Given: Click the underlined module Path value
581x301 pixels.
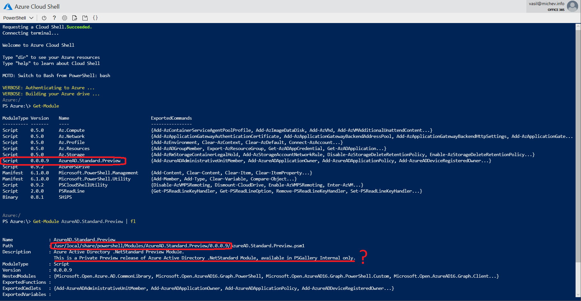Looking at the screenshot, I should click(141, 246).
